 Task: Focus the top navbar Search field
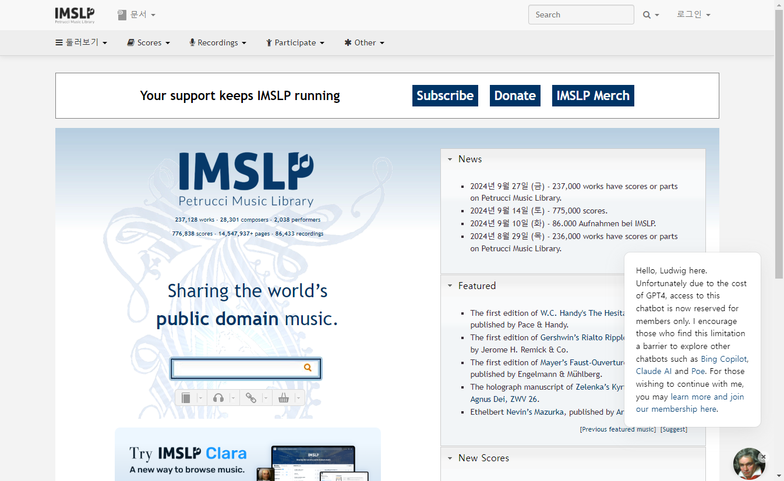pos(581,15)
